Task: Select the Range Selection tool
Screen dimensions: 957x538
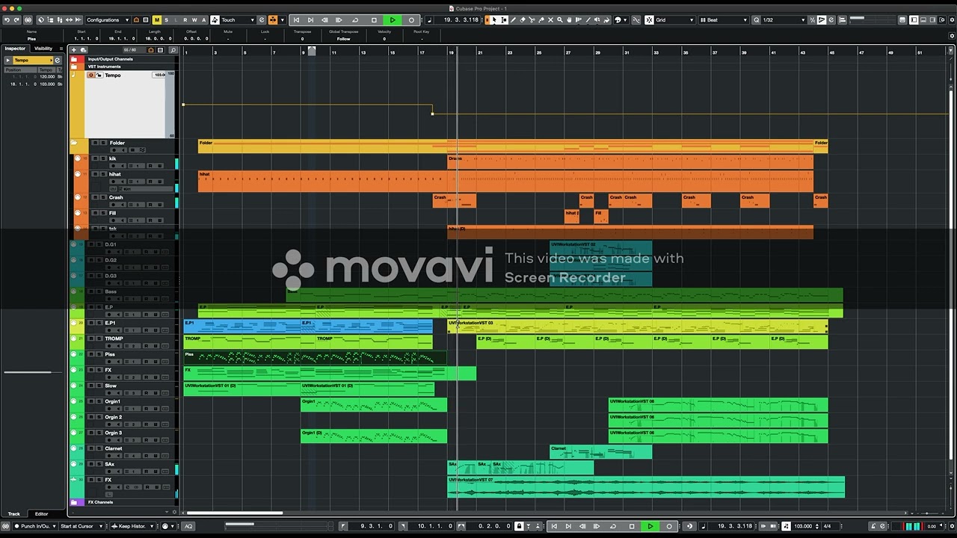Action: point(504,20)
